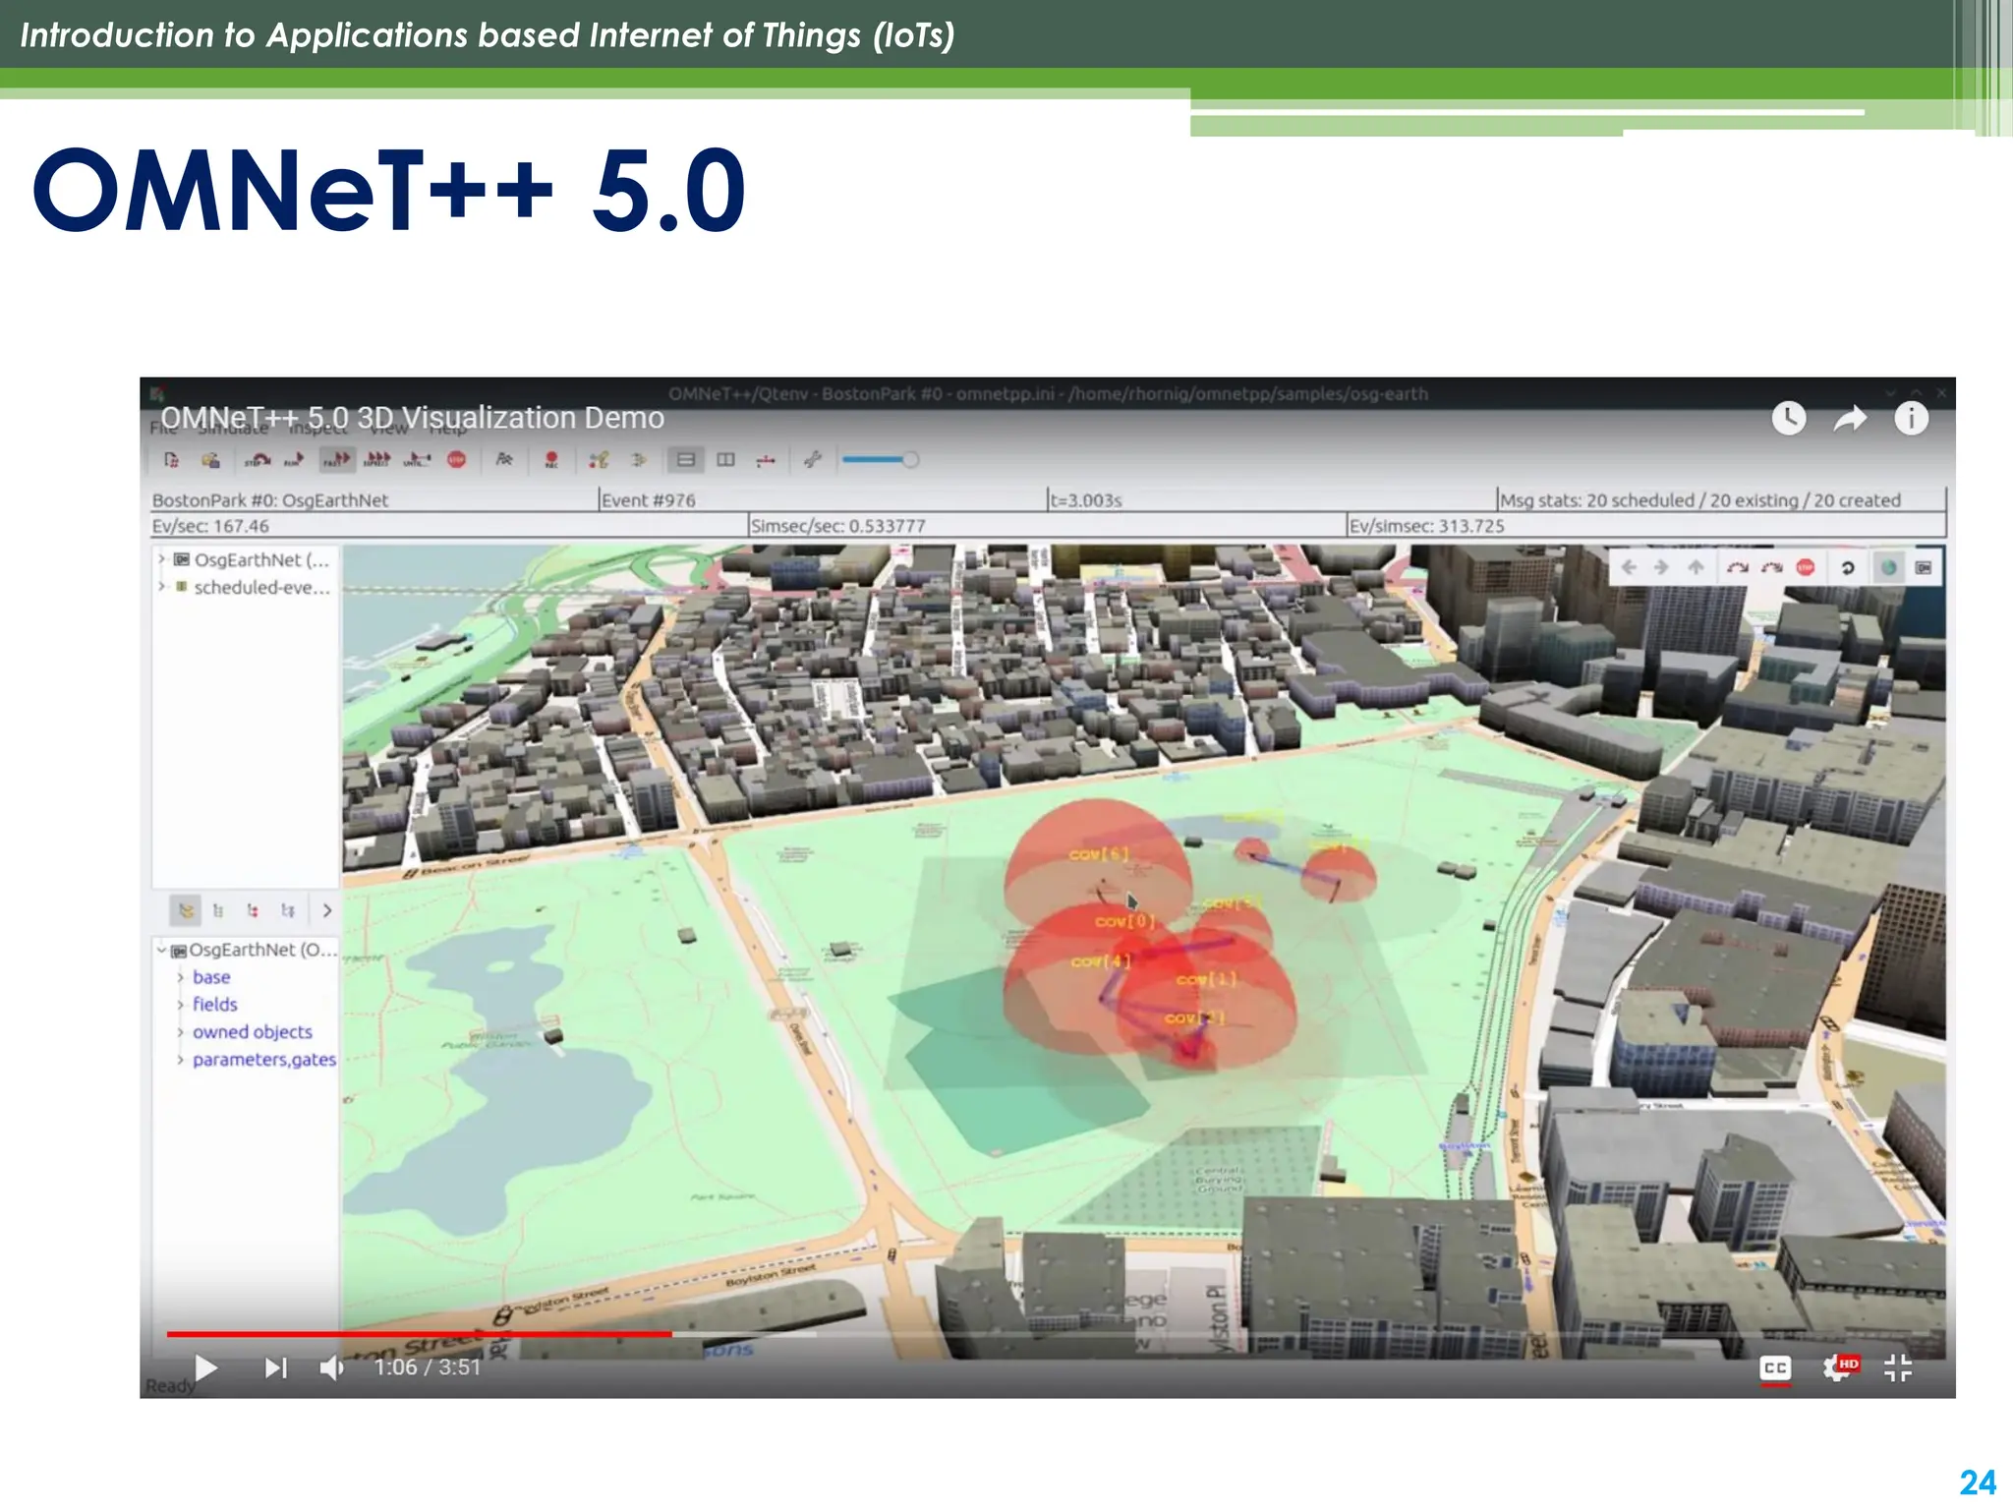Click the inspector go-to-parent up arrow
This screenshot has width=2013, height=1510.
pos(1696,567)
